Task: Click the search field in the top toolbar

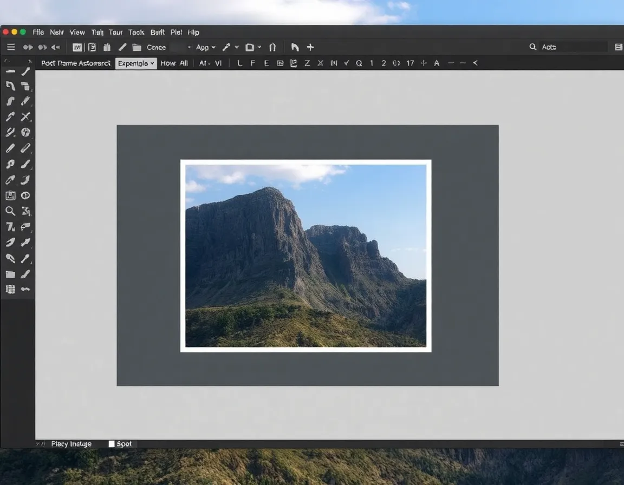Action: 573,47
